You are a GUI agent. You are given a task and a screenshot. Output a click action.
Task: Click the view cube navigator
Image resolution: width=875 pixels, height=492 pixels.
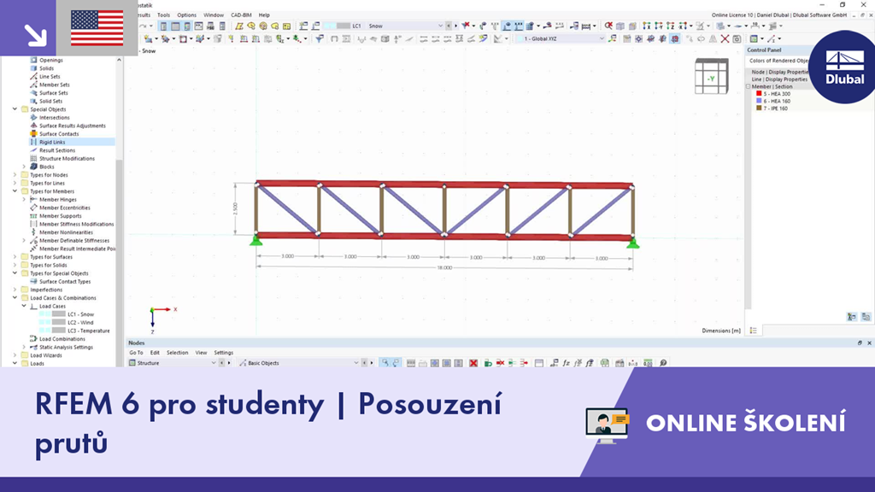pyautogui.click(x=712, y=76)
